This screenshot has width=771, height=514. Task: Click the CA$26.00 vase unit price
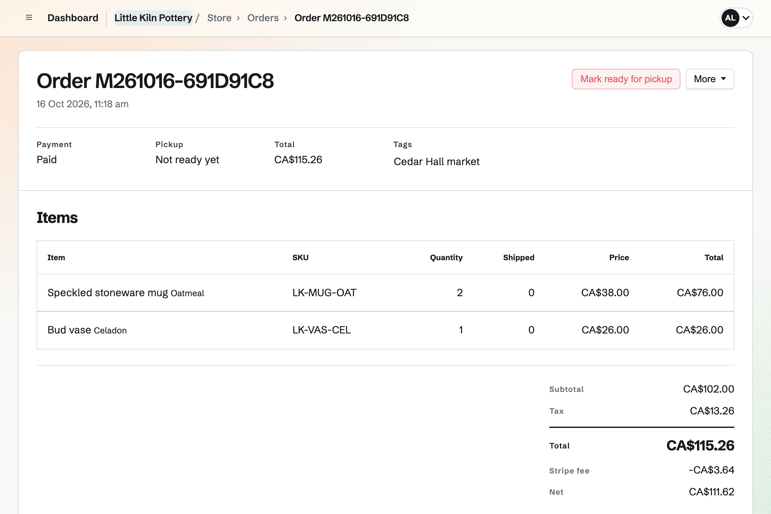(605, 330)
